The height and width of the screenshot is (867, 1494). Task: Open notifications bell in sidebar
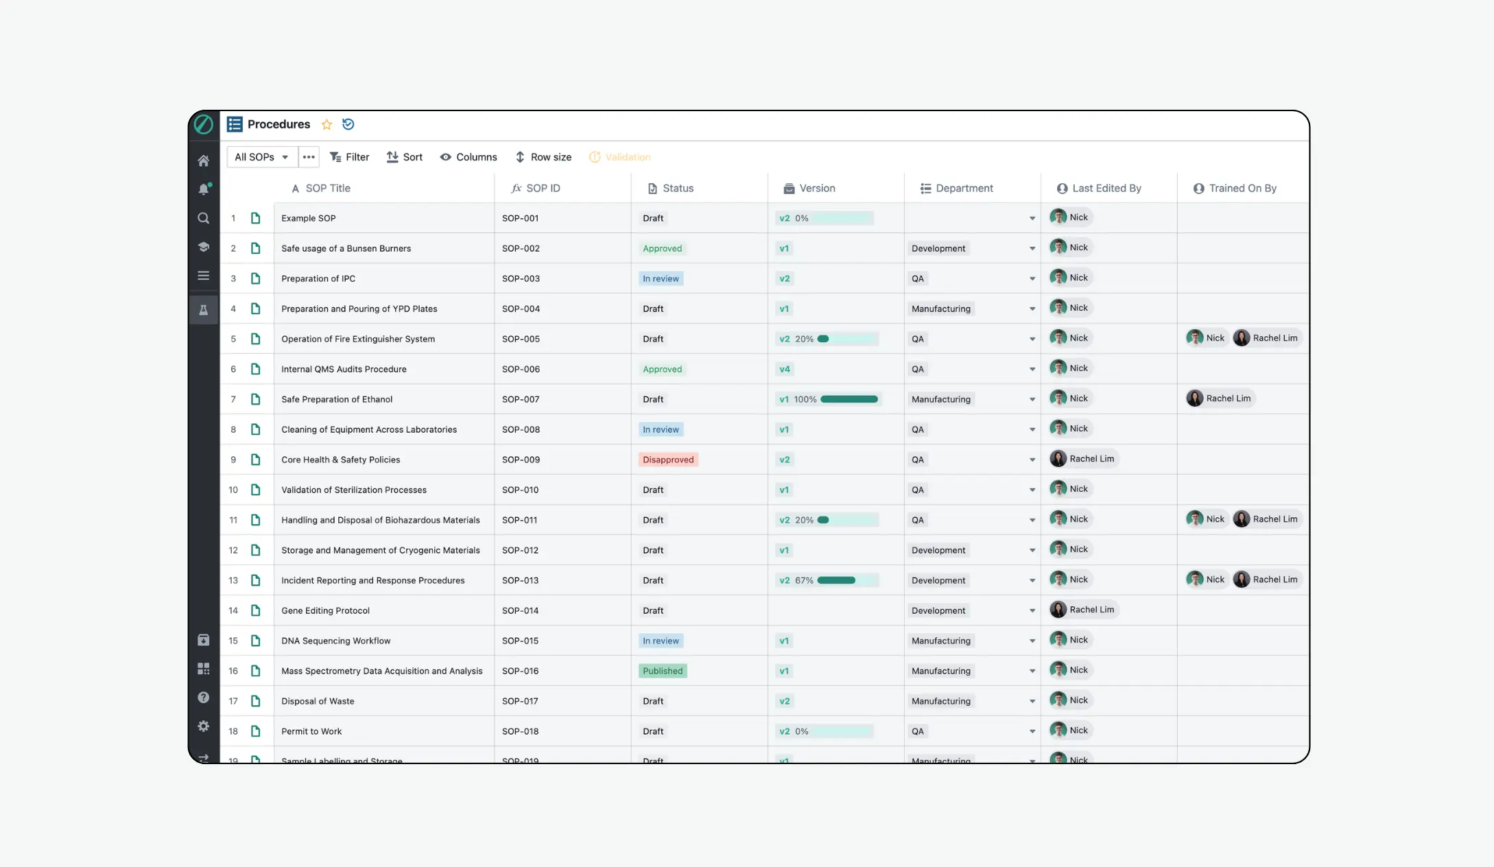(x=203, y=189)
